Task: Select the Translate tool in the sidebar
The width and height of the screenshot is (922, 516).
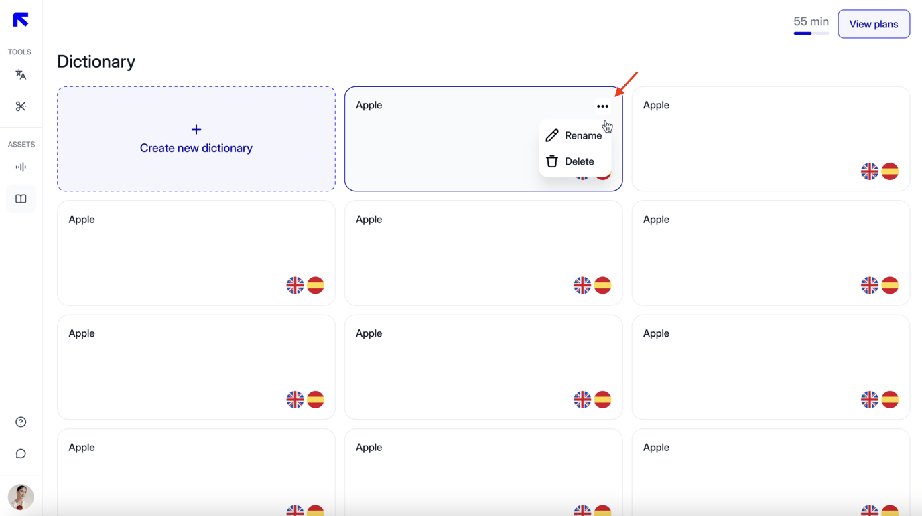Action: 21,74
